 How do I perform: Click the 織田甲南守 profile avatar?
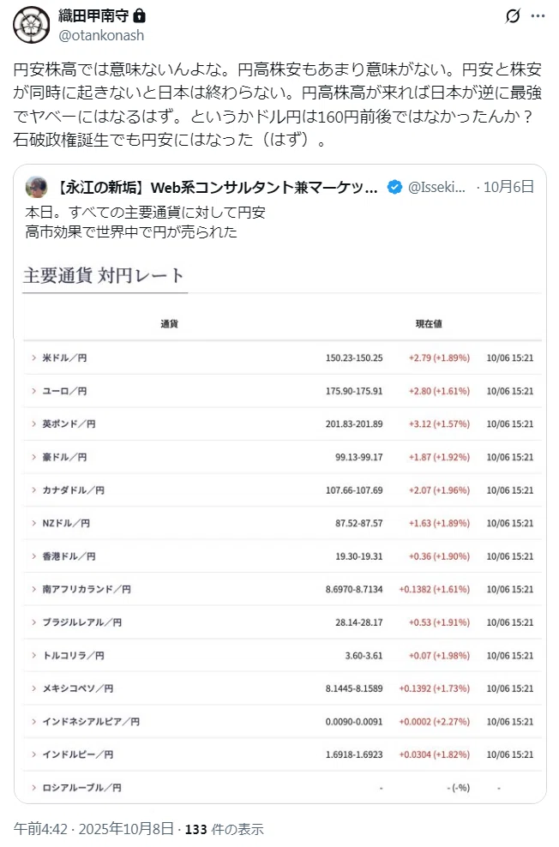click(32, 25)
